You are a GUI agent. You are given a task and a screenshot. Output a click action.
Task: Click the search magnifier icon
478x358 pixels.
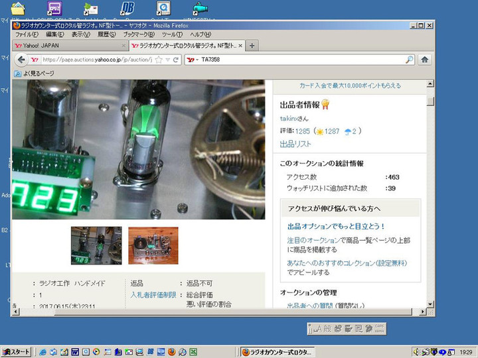pyautogui.click(x=409, y=60)
